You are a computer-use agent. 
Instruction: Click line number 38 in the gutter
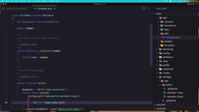click(x=6, y=103)
